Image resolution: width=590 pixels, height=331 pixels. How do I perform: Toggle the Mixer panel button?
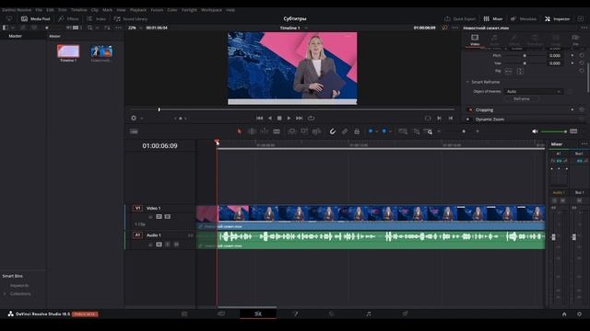pos(493,18)
